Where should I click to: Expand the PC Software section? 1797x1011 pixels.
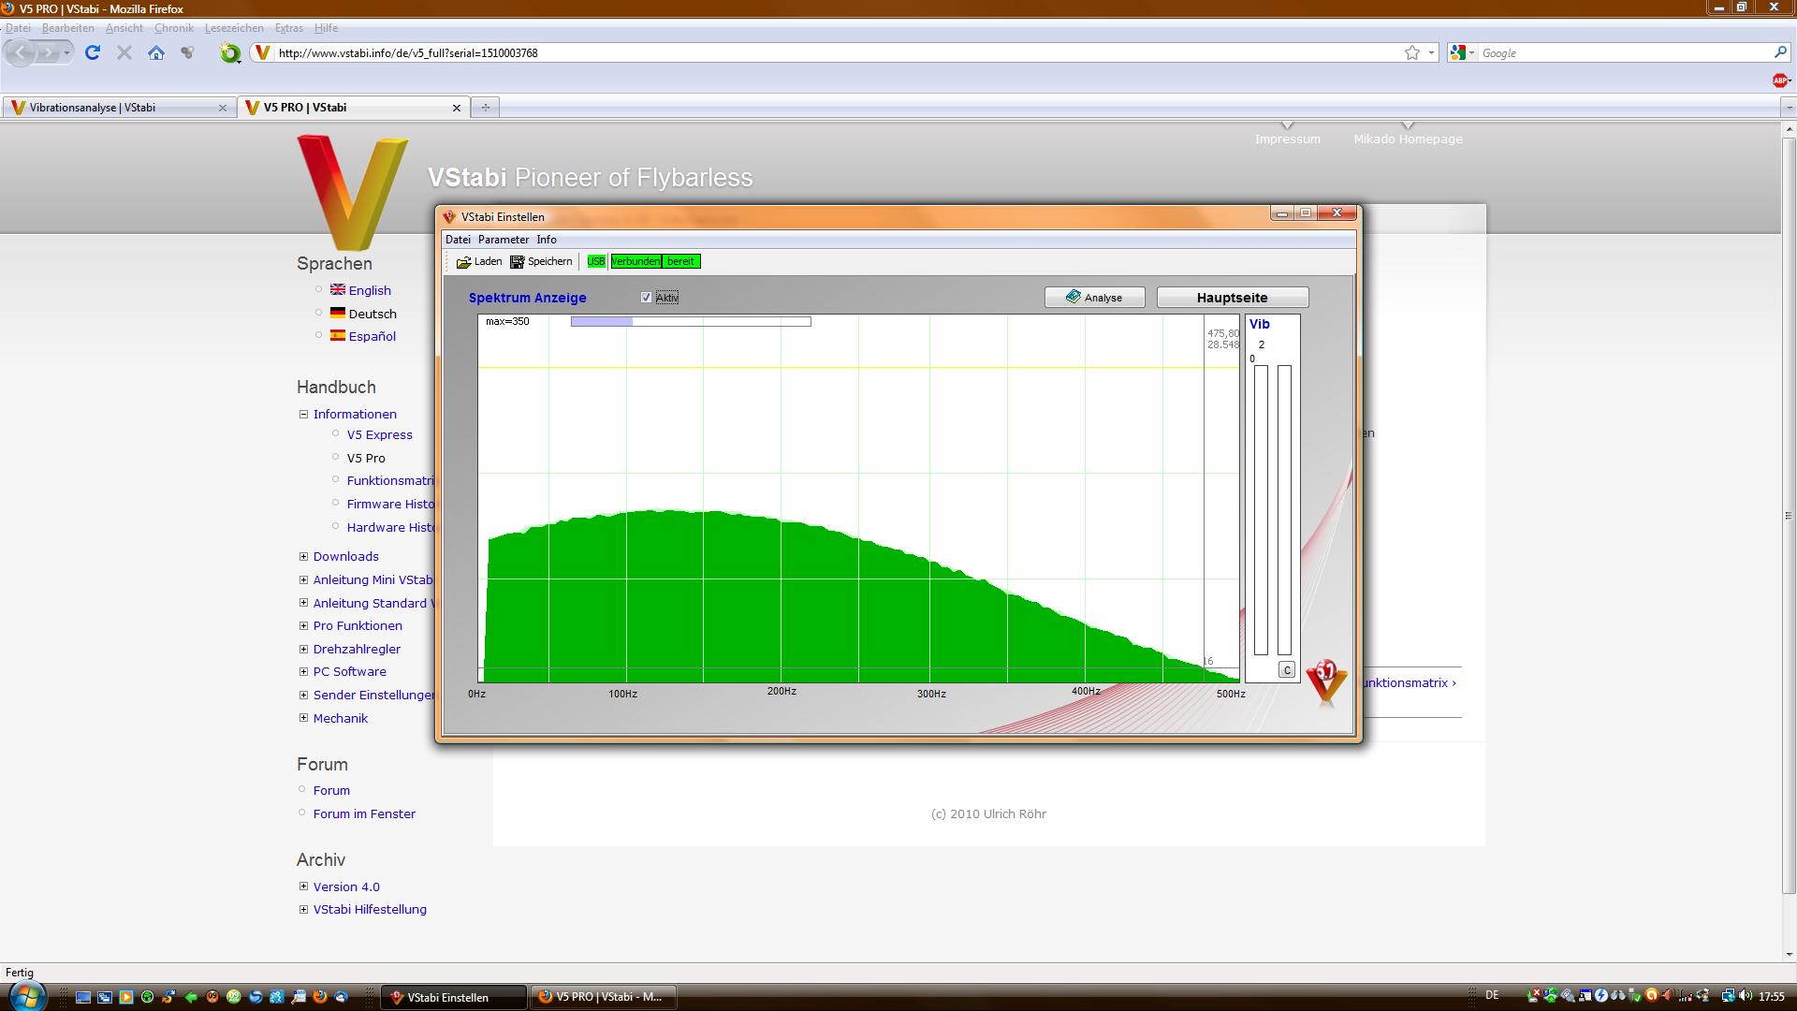[x=303, y=671]
